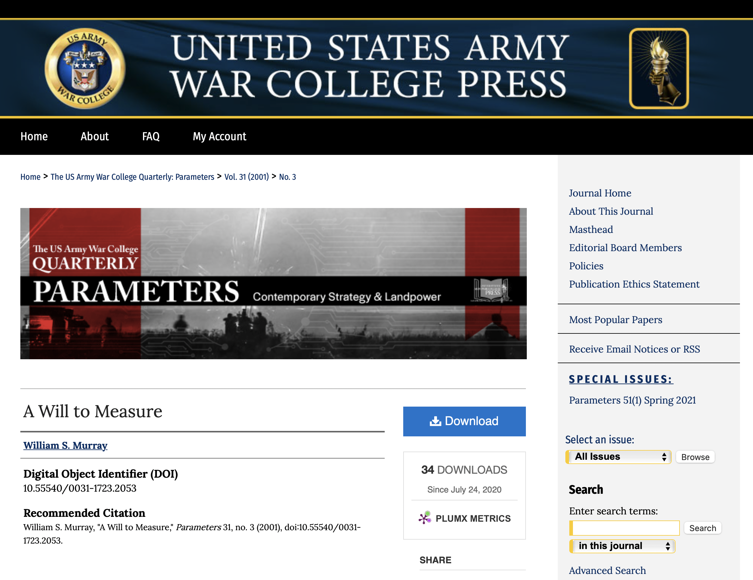Download the article with the blue button
The height and width of the screenshot is (580, 753).
point(465,421)
